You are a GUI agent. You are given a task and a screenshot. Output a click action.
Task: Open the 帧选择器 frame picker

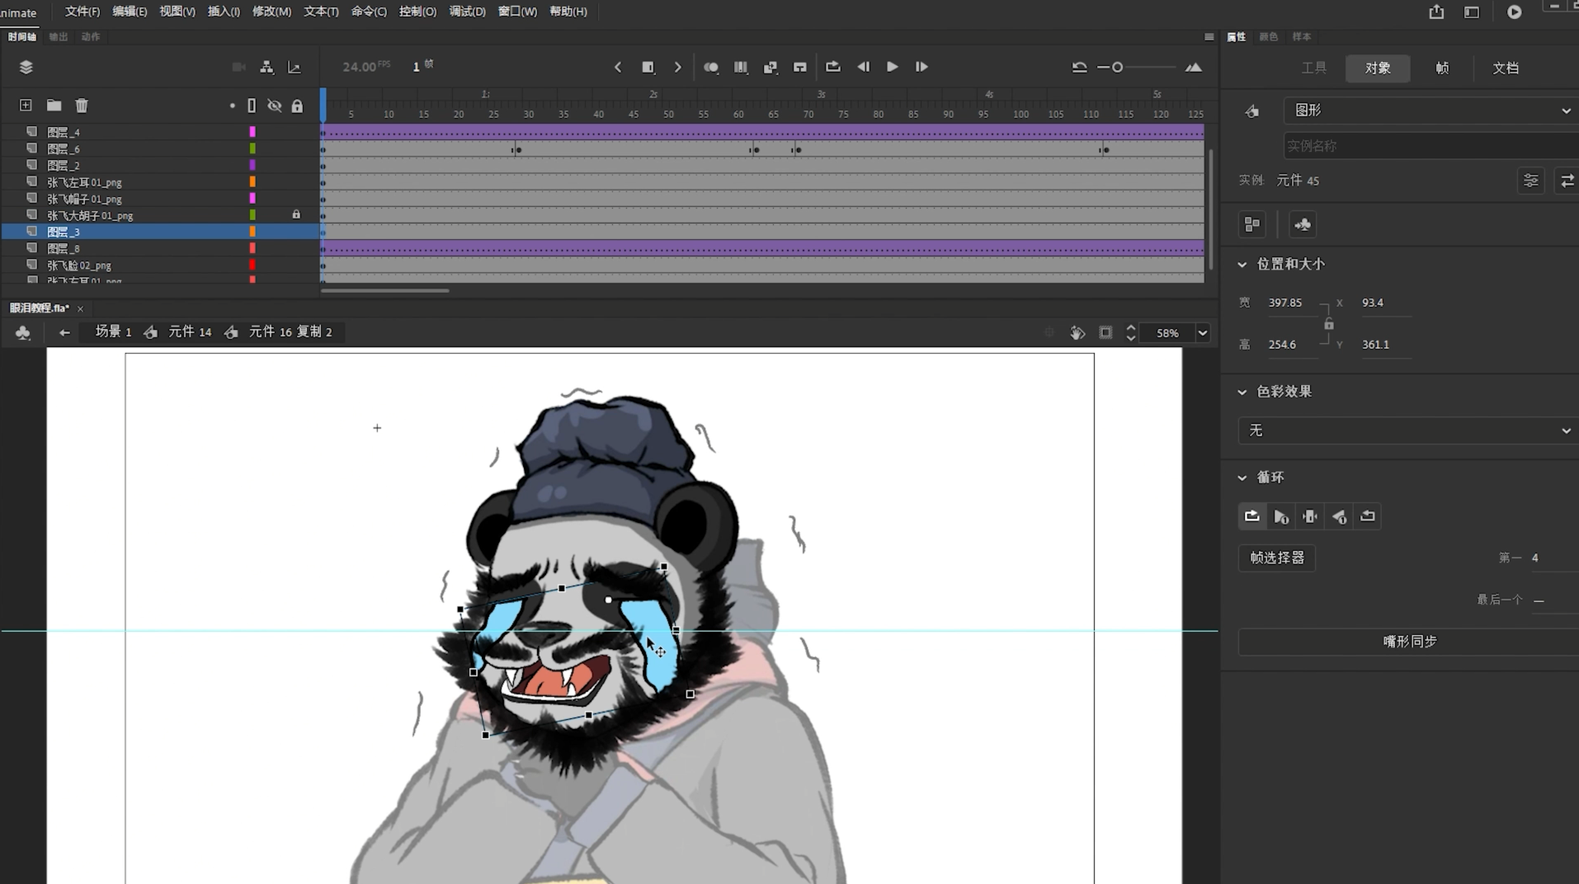1277,558
